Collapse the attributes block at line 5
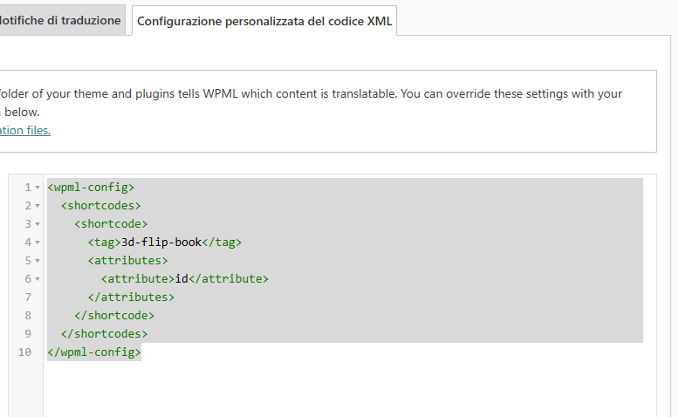The height and width of the screenshot is (417, 679). [x=38, y=261]
